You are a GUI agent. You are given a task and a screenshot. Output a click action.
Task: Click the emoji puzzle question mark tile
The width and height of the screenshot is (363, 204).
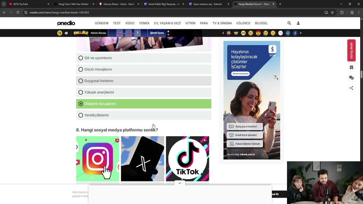point(138,33)
